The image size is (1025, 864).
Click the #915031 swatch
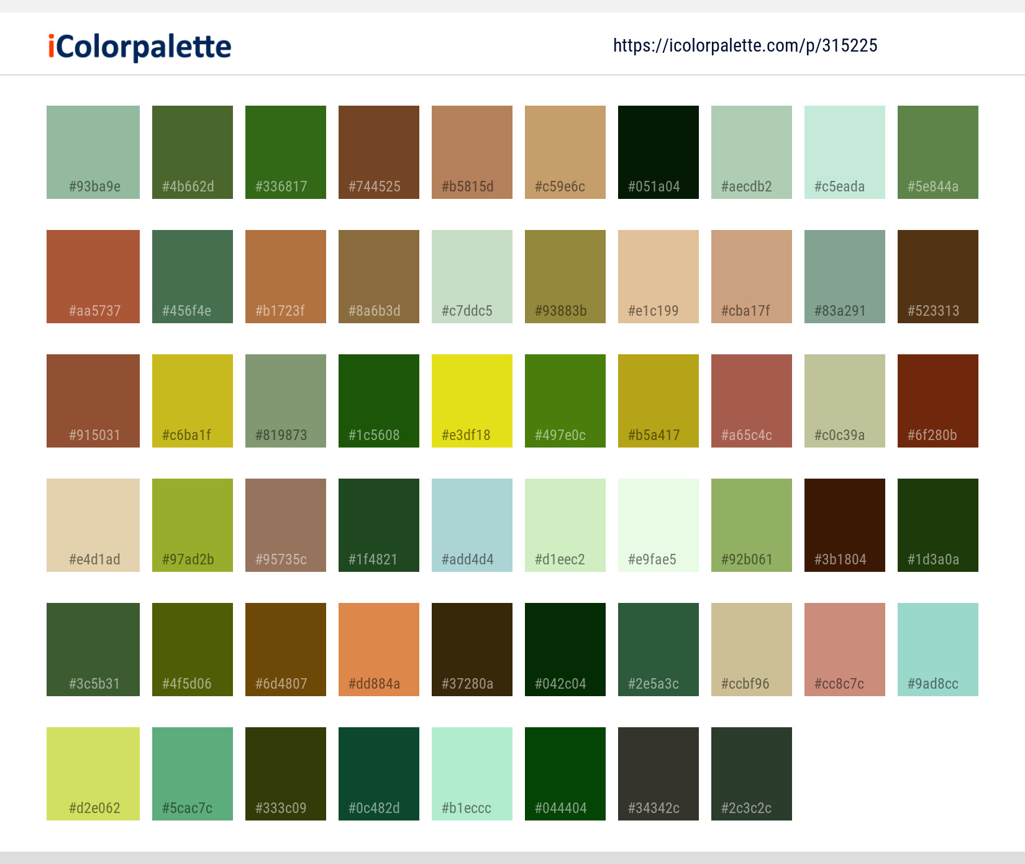tap(93, 401)
